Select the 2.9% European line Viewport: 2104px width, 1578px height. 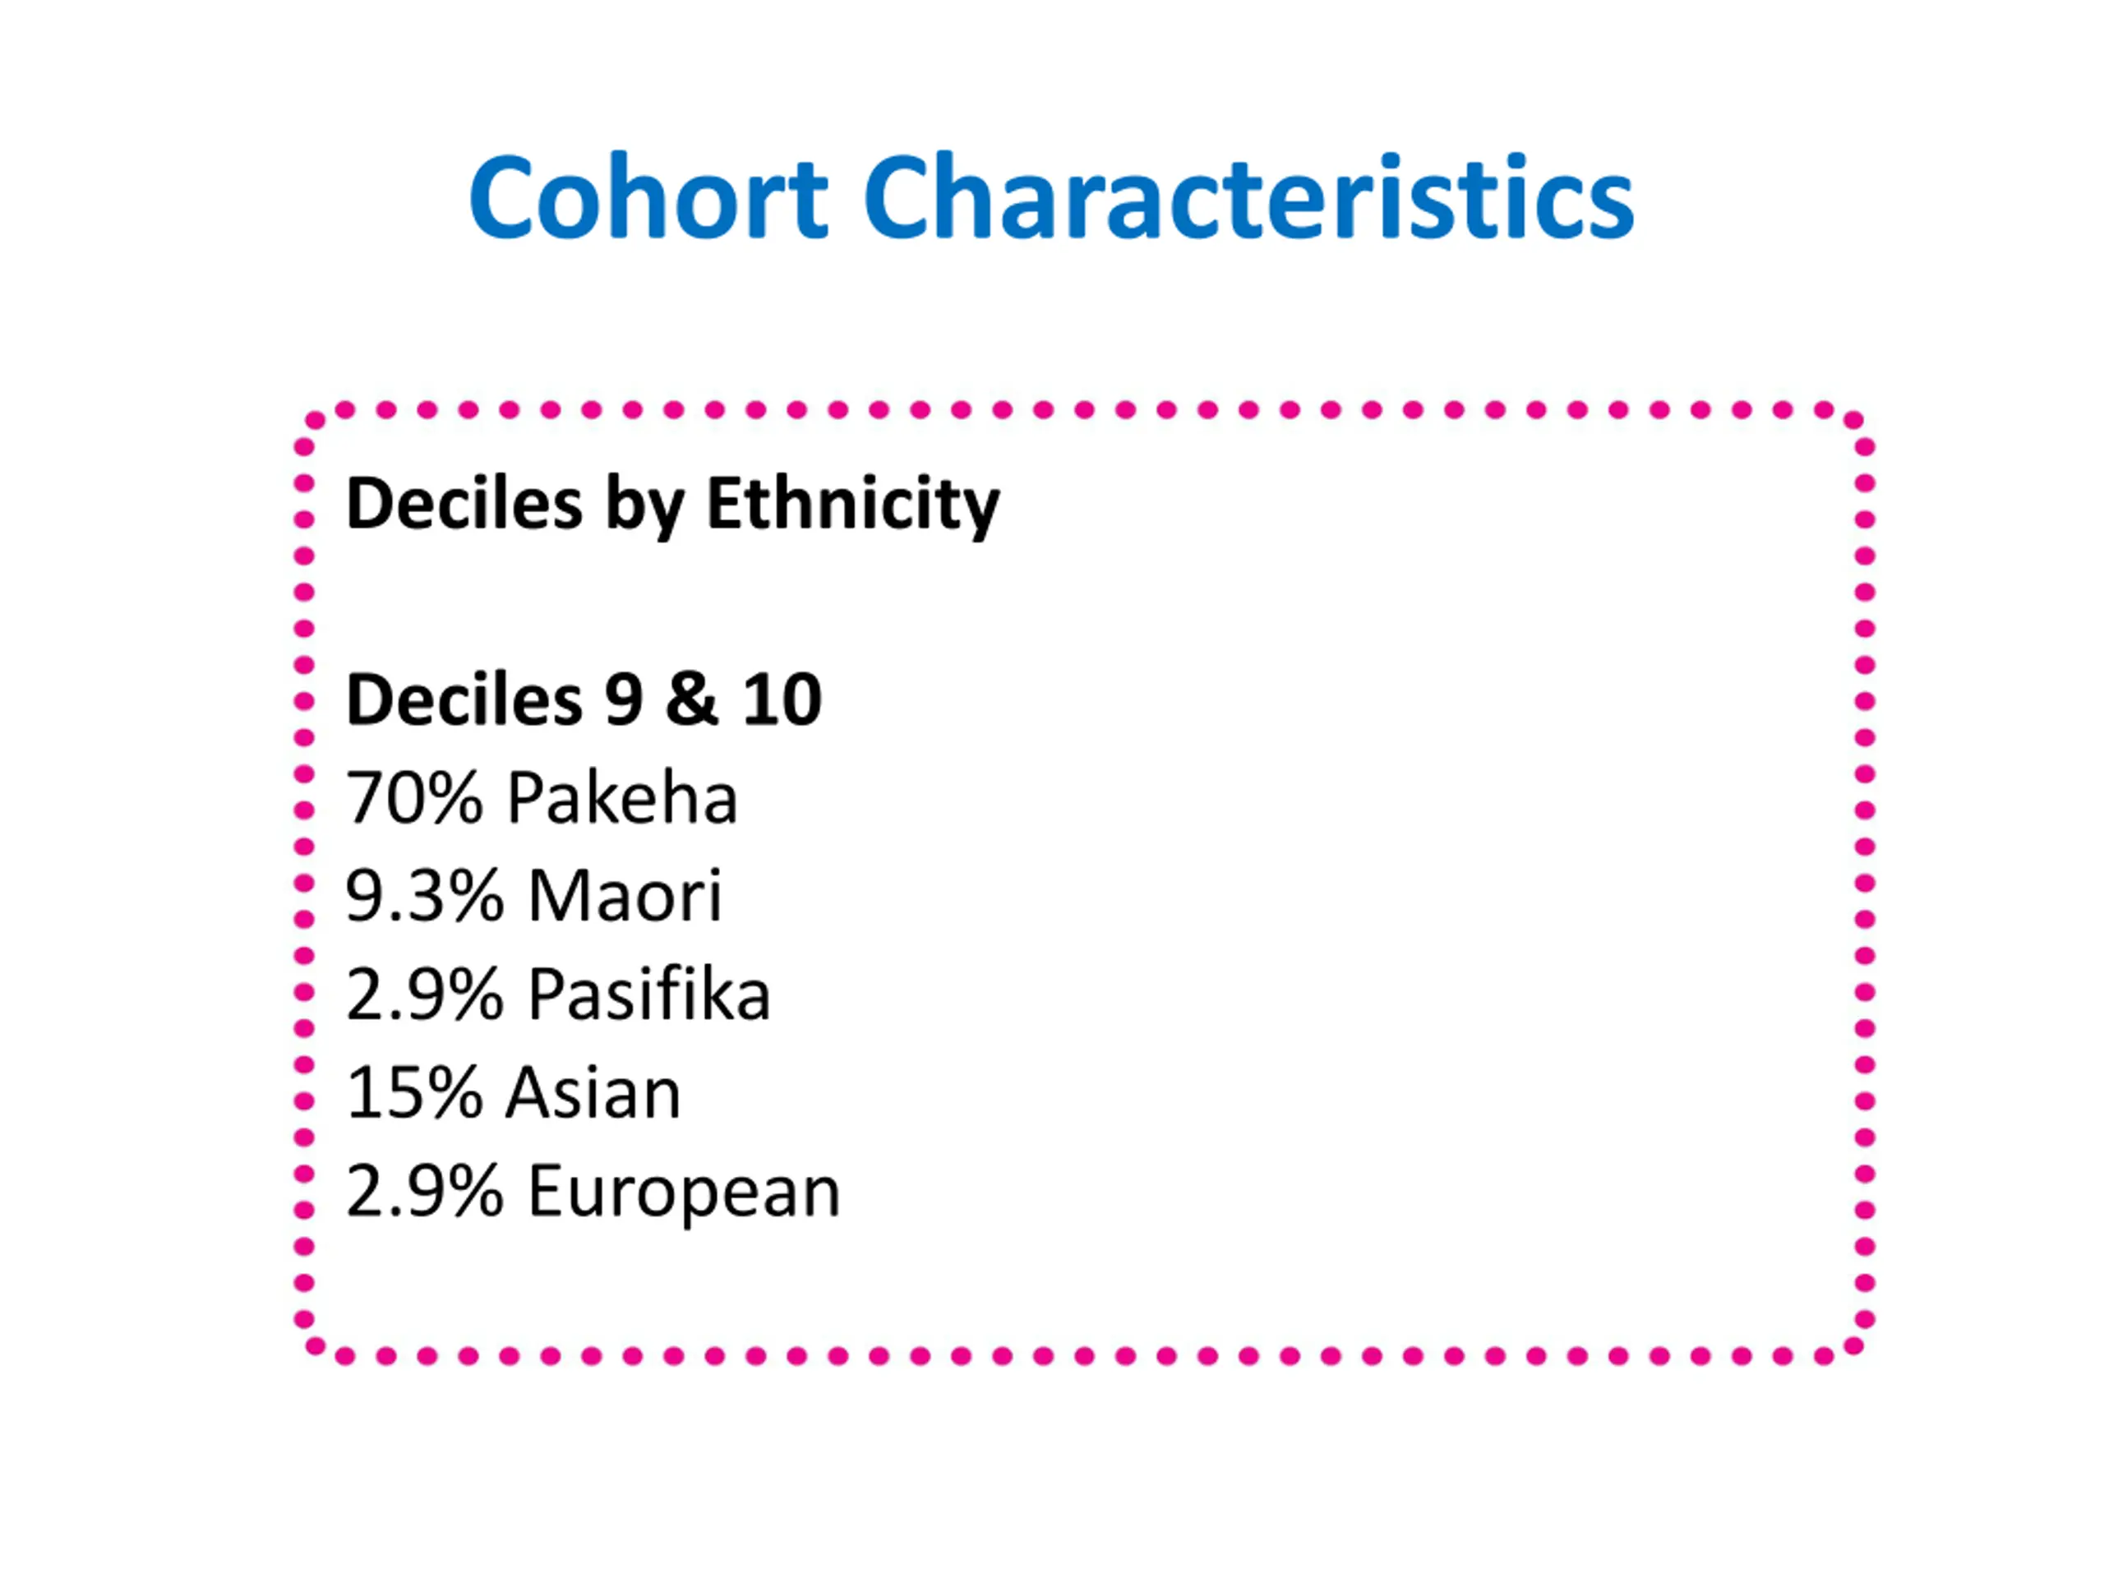tap(593, 1193)
